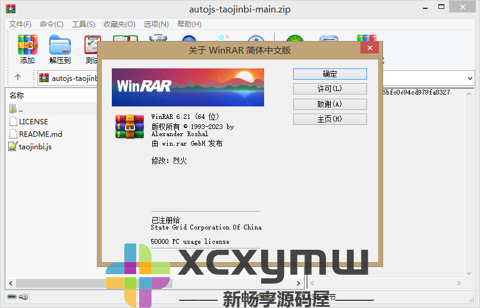Click the WinRAR sunset banner image
The height and width of the screenshot is (308, 480).
click(187, 87)
